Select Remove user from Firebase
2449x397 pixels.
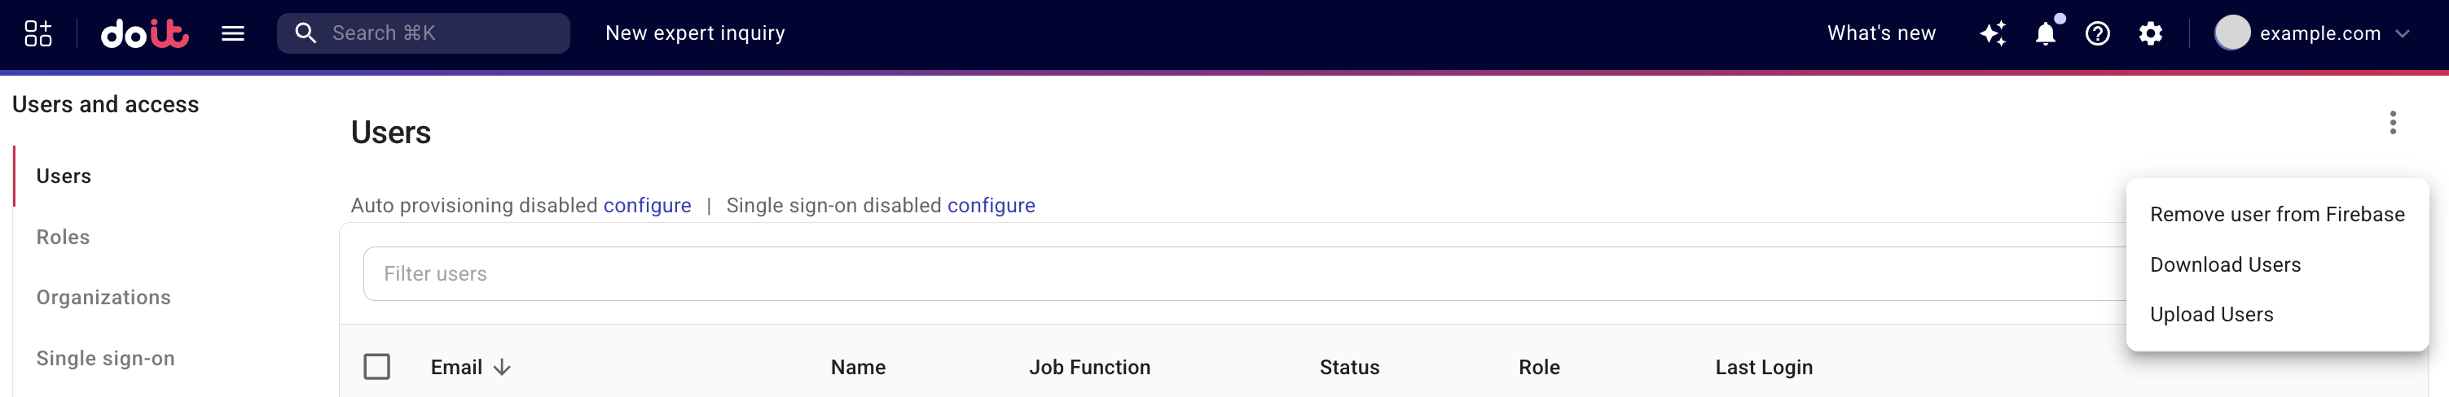click(2276, 215)
